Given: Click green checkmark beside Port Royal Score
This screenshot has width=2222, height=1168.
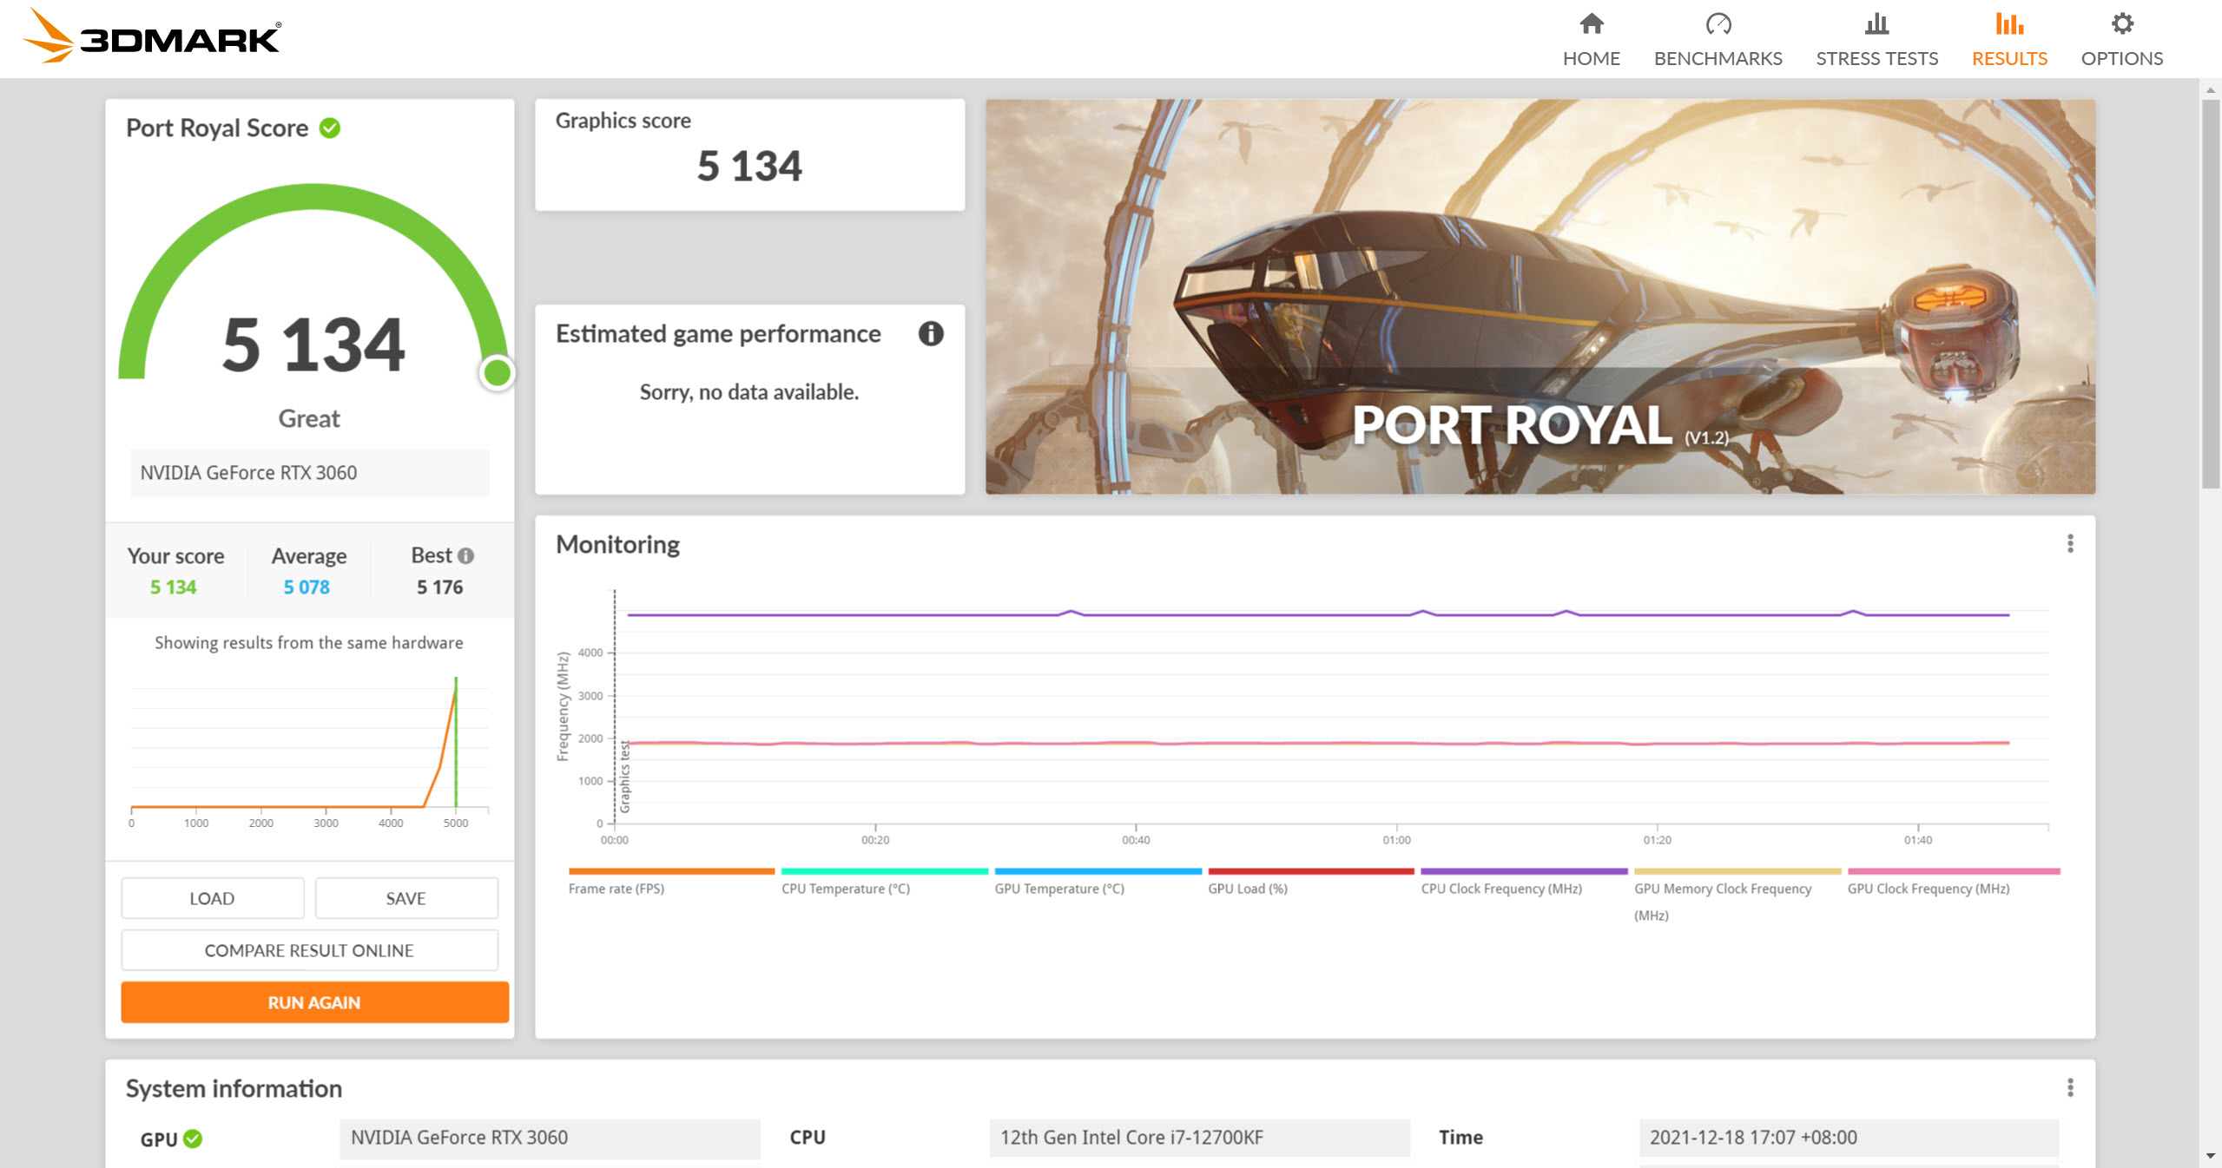Looking at the screenshot, I should (330, 128).
